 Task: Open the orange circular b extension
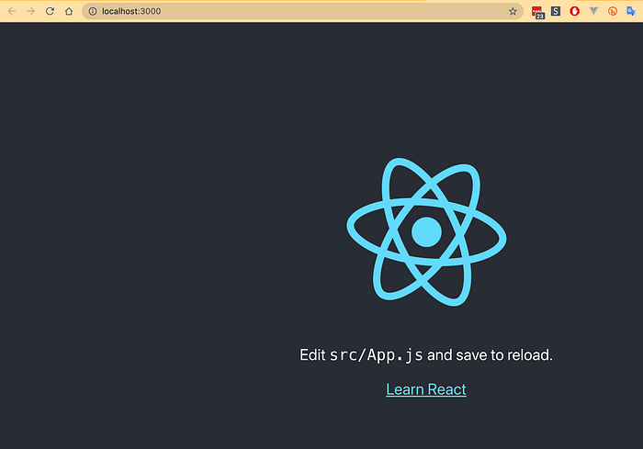(613, 11)
